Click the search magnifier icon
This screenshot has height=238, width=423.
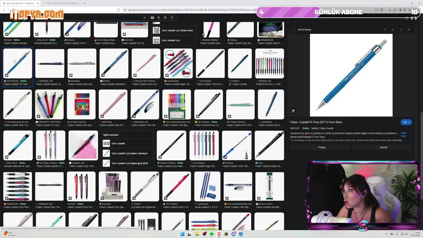coord(172,18)
